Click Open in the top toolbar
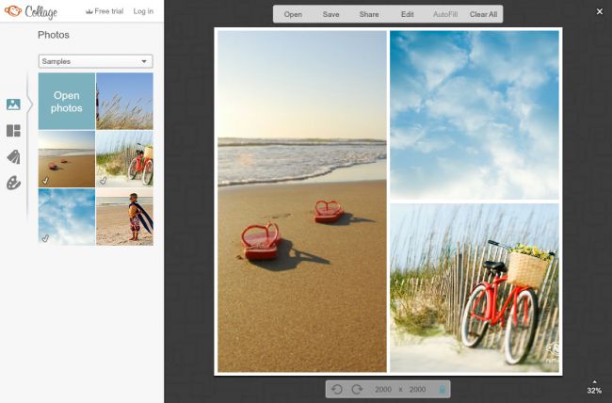The height and width of the screenshot is (403, 612). (x=293, y=15)
